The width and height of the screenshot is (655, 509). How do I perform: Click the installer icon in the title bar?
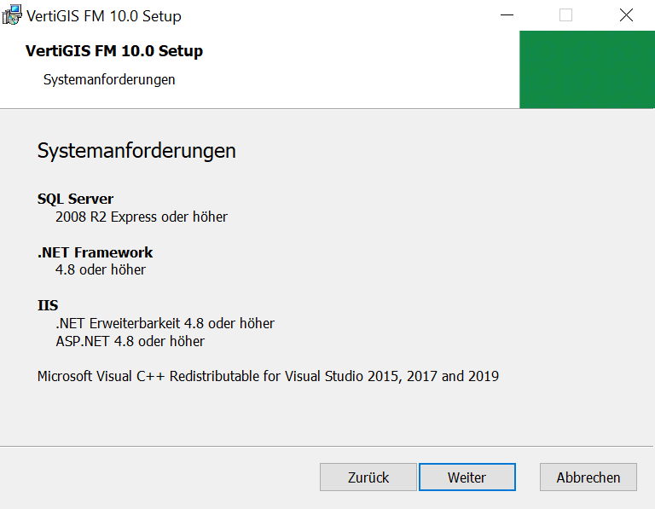[x=12, y=15]
